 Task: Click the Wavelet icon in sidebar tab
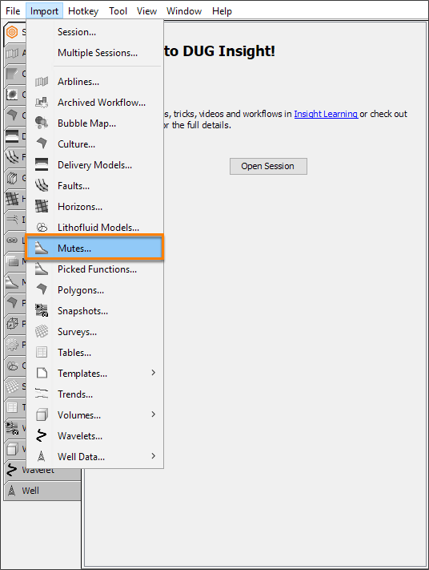coord(12,470)
